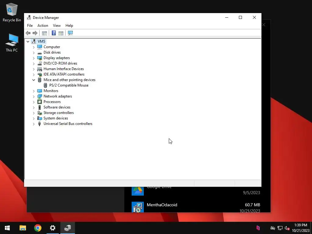
Task: Select the System devices label
Action: 56,118
